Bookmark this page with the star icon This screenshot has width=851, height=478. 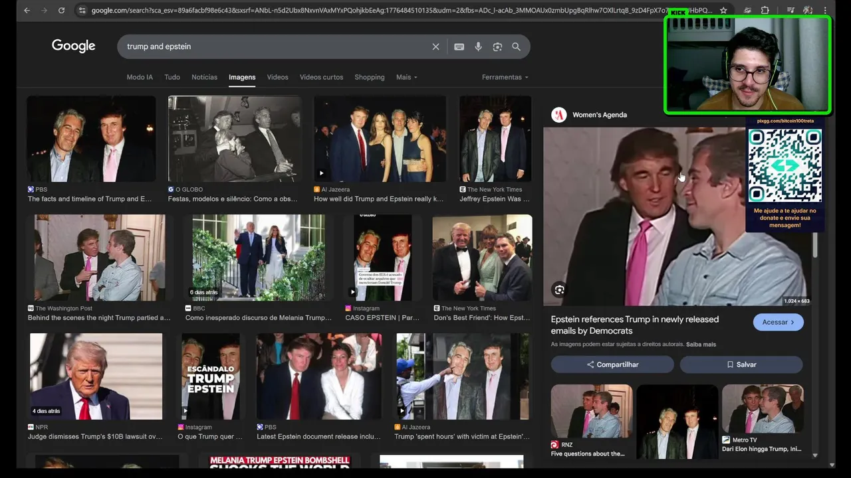[x=723, y=11]
